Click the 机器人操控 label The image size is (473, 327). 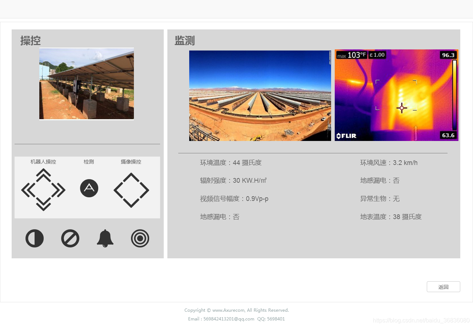tap(43, 162)
